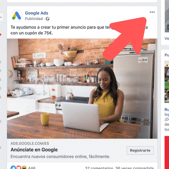The image size is (169, 169).
Task: Click the ad text mentioning cupón de 75€
Action: point(79,30)
